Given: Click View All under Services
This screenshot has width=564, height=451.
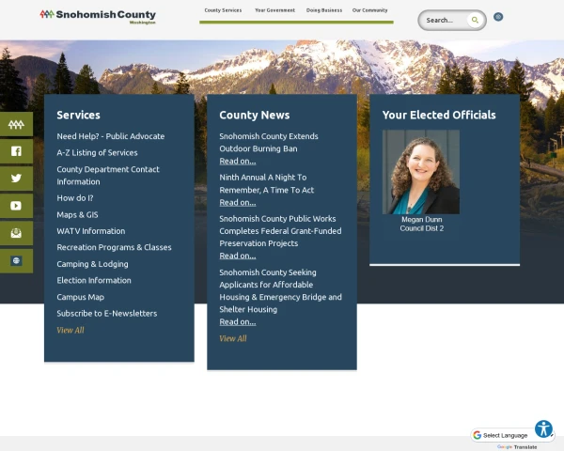Looking at the screenshot, I should pyautogui.click(x=70, y=331).
